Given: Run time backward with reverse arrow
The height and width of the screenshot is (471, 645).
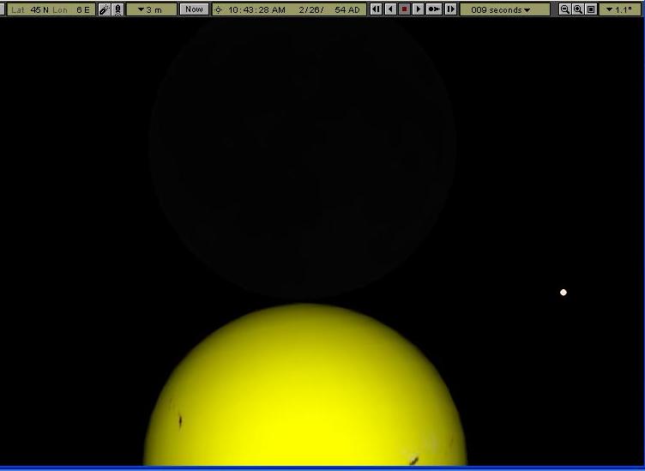Looking at the screenshot, I should point(390,9).
